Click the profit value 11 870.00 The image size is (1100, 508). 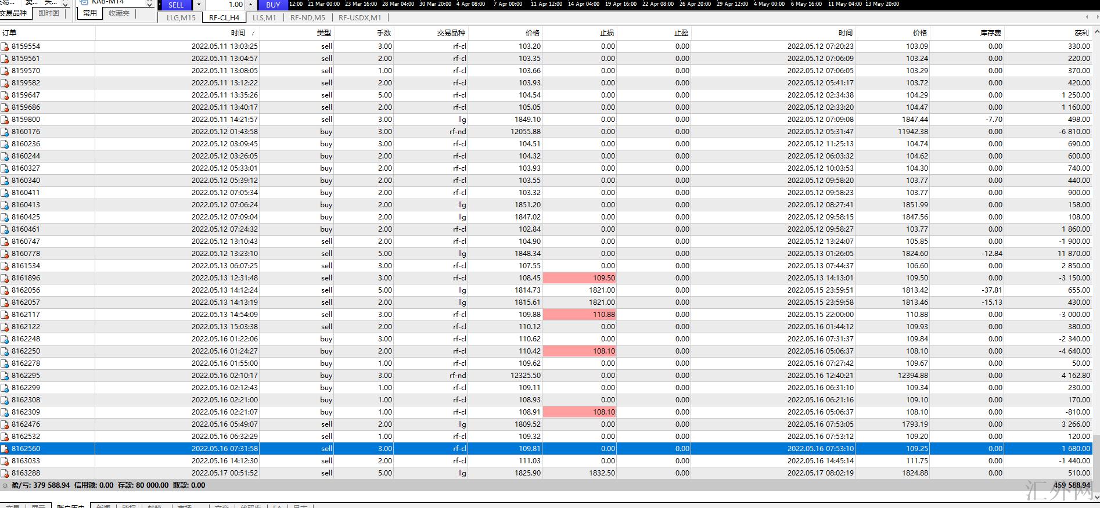tap(1073, 254)
